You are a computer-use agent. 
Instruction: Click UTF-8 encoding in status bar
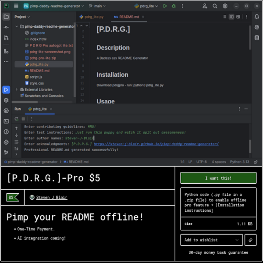(x=202, y=162)
